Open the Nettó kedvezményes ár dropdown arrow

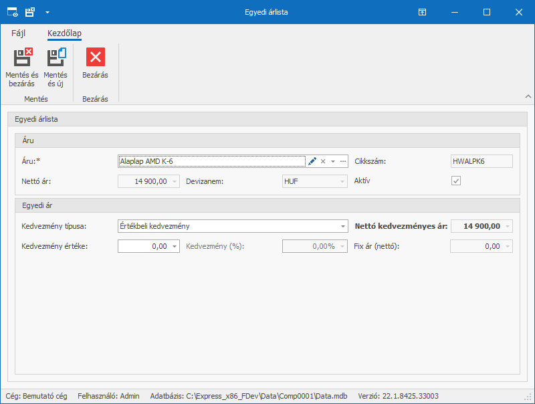508,226
